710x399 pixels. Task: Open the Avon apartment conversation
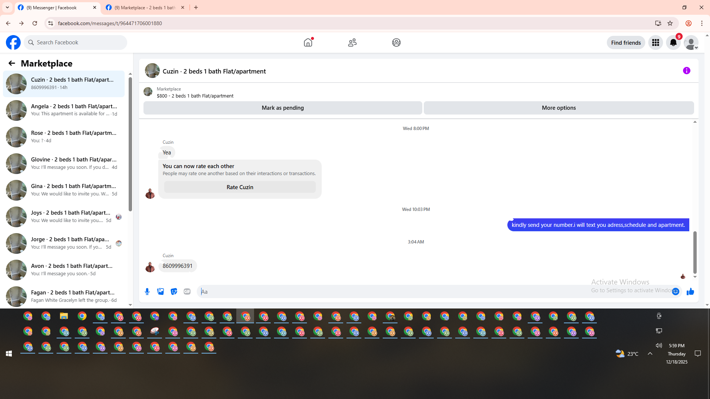(x=64, y=270)
